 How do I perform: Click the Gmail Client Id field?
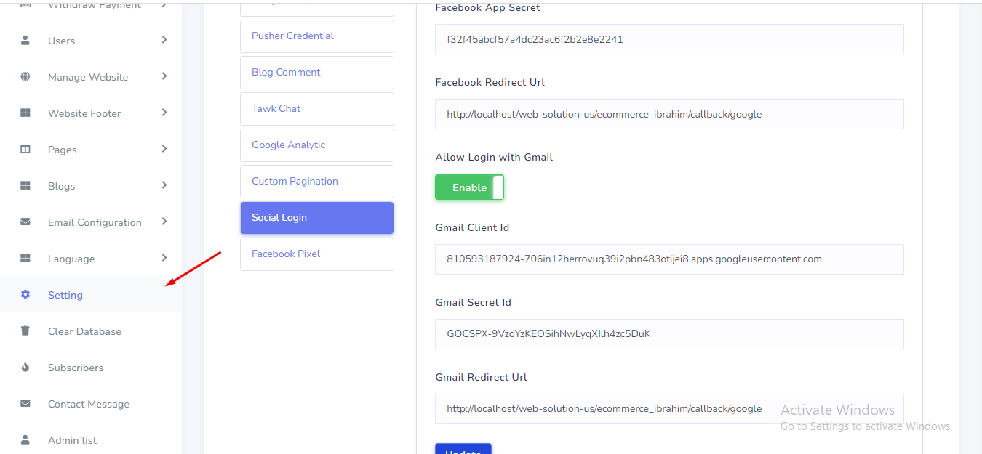[x=668, y=259]
